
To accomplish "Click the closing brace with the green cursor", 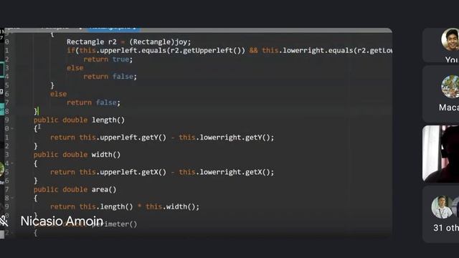I will (x=36, y=111).
